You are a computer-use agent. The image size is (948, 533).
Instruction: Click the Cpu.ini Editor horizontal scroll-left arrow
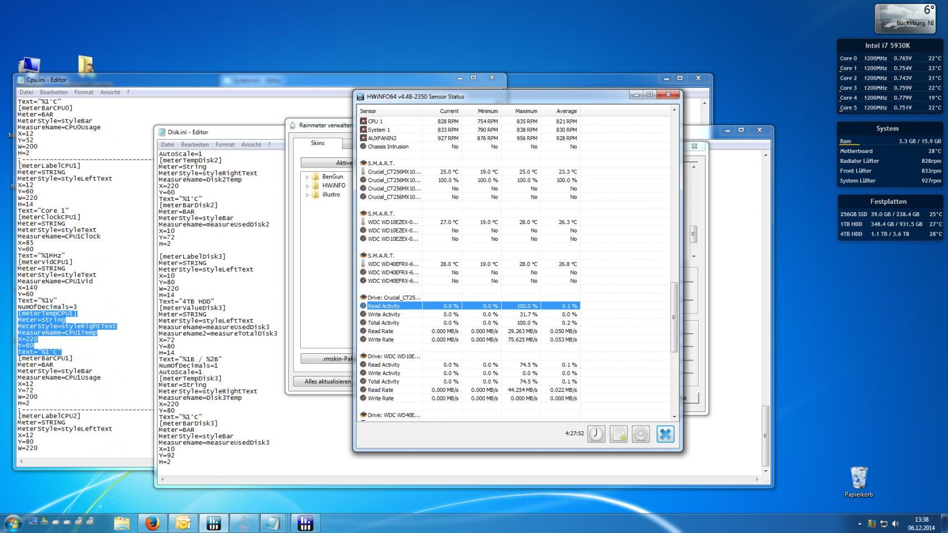pyautogui.click(x=21, y=462)
